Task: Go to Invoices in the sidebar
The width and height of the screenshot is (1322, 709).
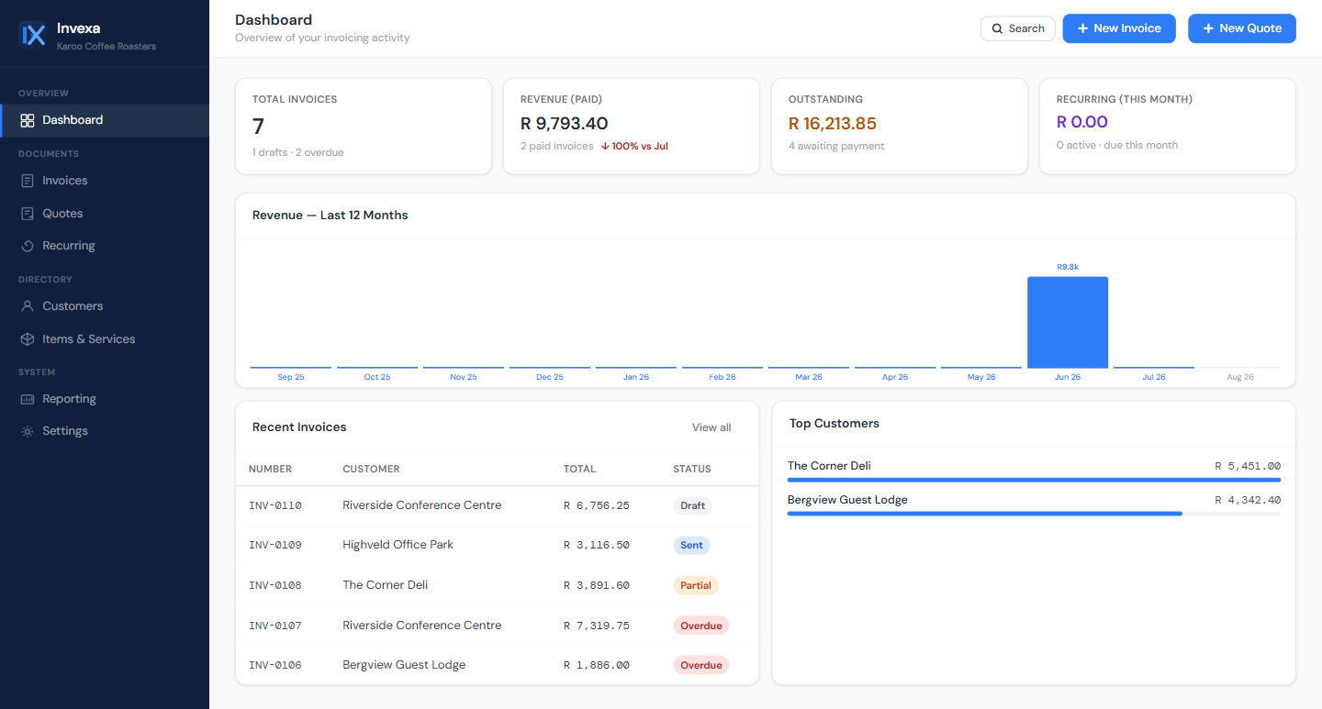Action: pyautogui.click(x=105, y=181)
